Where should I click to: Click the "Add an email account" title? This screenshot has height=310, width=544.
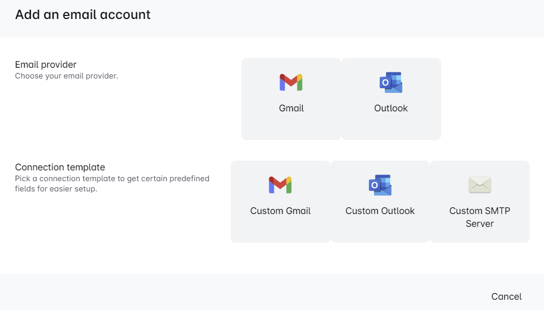(83, 14)
